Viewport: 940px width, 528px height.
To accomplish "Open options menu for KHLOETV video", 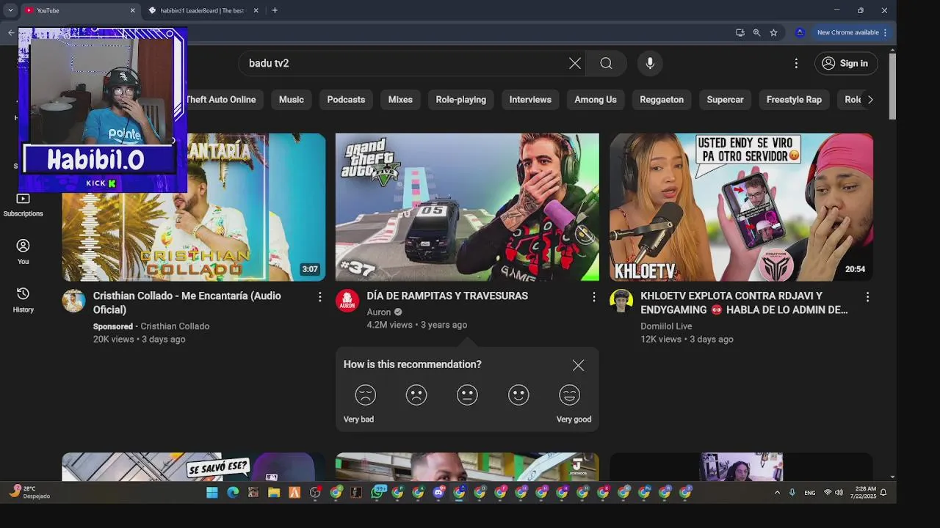I will 867,296.
